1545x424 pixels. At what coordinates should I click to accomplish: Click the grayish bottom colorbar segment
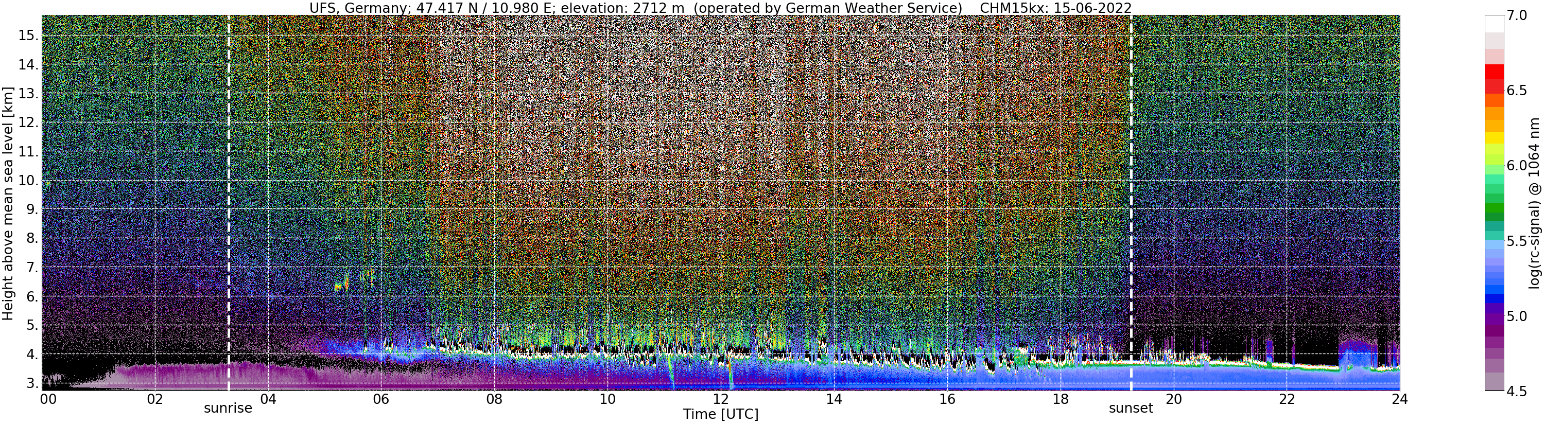[1494, 381]
